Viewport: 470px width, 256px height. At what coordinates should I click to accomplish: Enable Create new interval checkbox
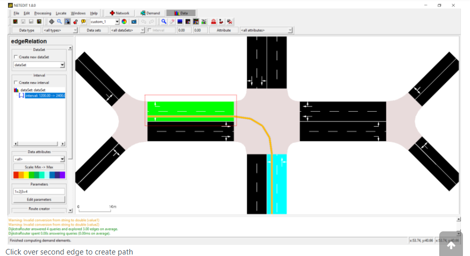coord(16,82)
